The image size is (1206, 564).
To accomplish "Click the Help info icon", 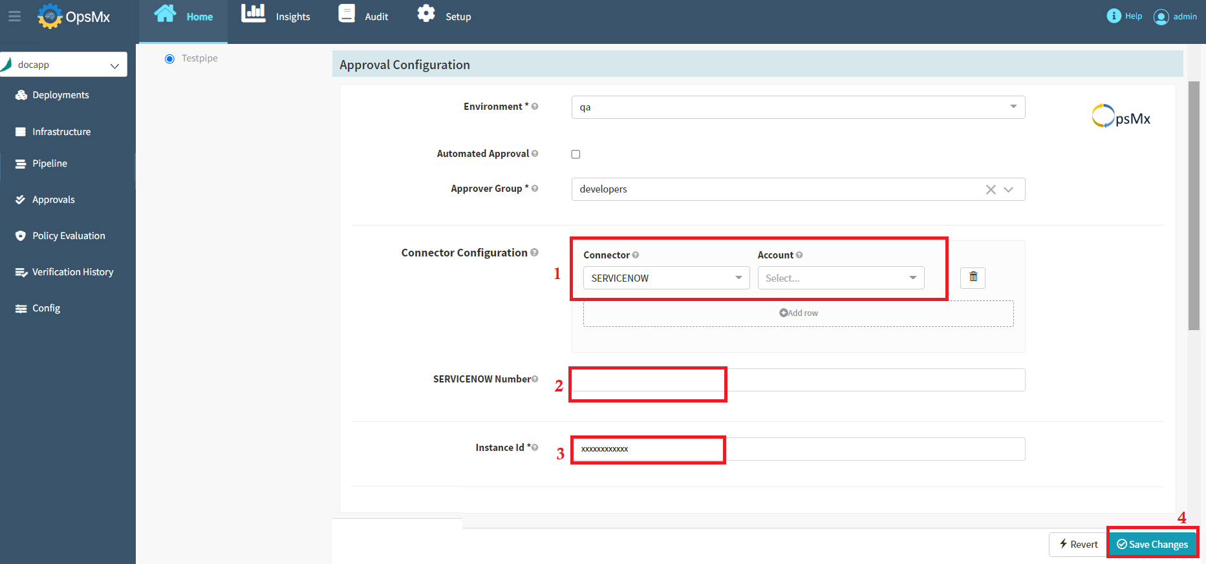I will 1114,16.
